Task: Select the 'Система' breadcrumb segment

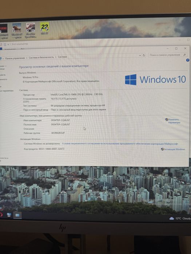Action: tap(62, 57)
